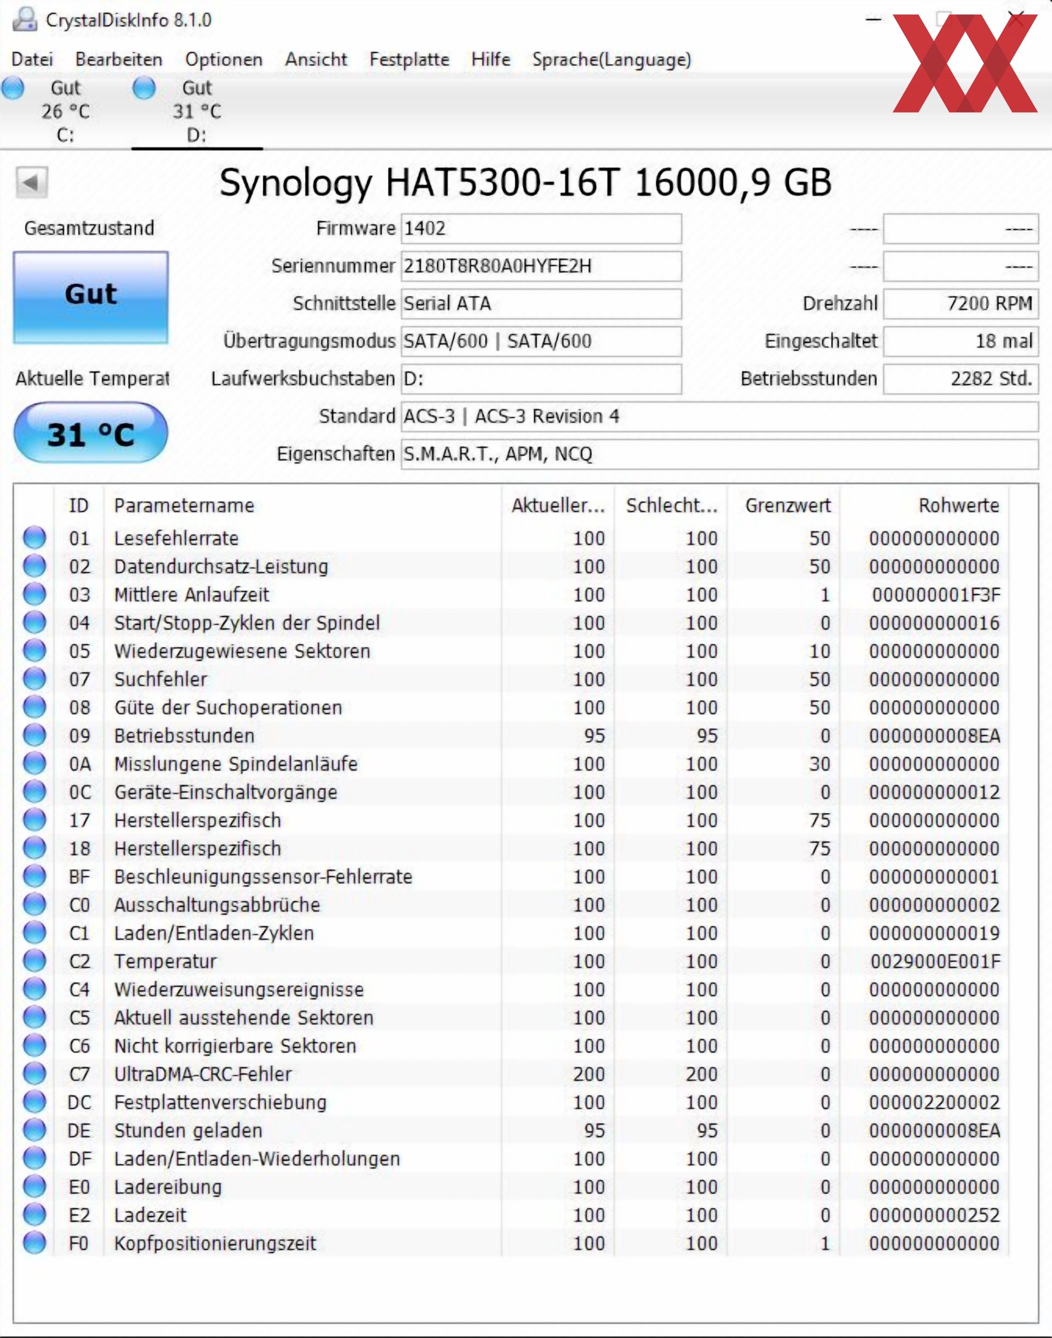
Task: Click the Rohwerte column header
Action: point(958,506)
